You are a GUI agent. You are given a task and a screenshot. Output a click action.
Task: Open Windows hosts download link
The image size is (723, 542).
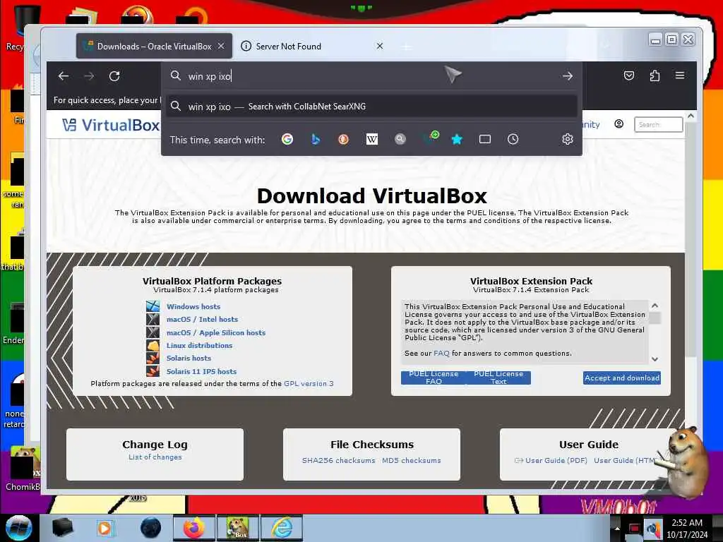point(193,306)
